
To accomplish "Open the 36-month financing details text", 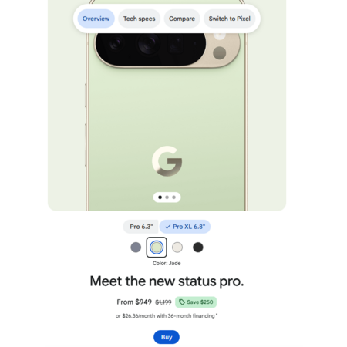I will point(167,315).
